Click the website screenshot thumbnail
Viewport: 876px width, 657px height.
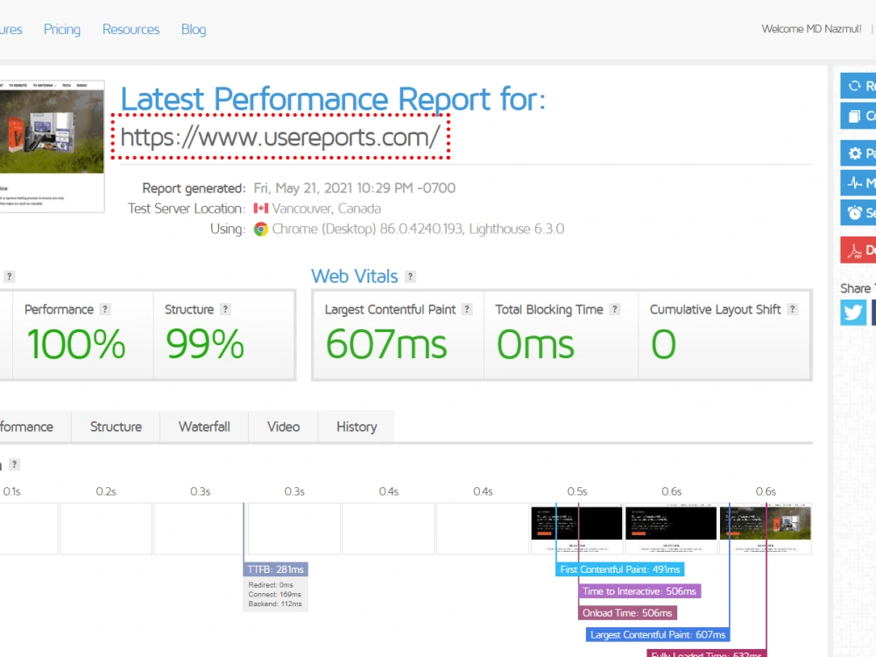pos(52,146)
